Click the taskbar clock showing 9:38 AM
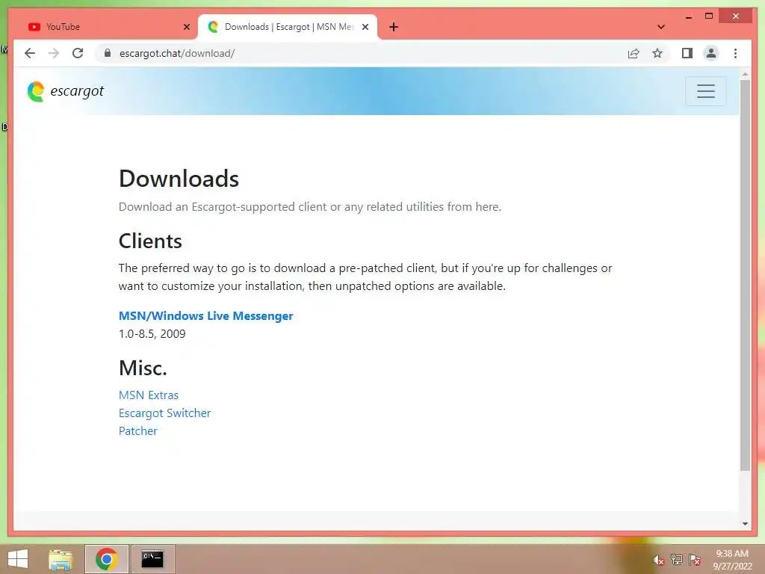 [732, 560]
